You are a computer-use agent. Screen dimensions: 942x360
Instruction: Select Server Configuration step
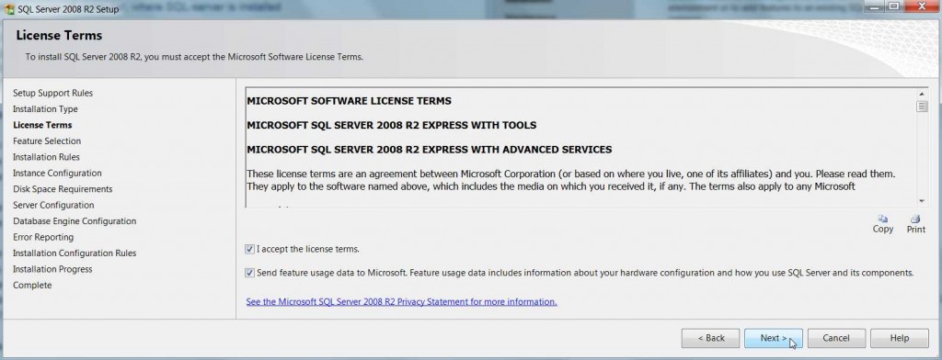point(53,205)
